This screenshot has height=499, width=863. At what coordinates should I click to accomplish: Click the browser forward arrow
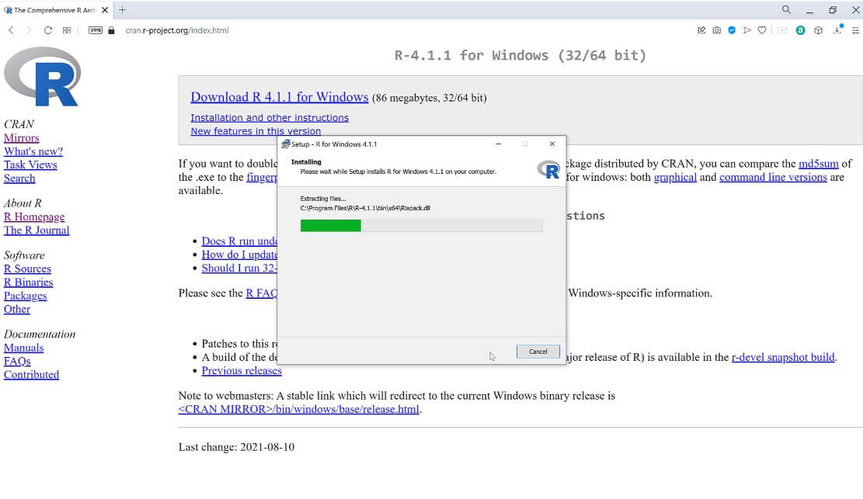pyautogui.click(x=29, y=30)
